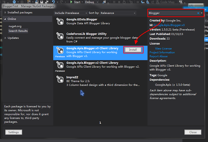Click the Report Abuse link
Image resolution: width=208 pixels, height=142 pixels.
pos(159,56)
